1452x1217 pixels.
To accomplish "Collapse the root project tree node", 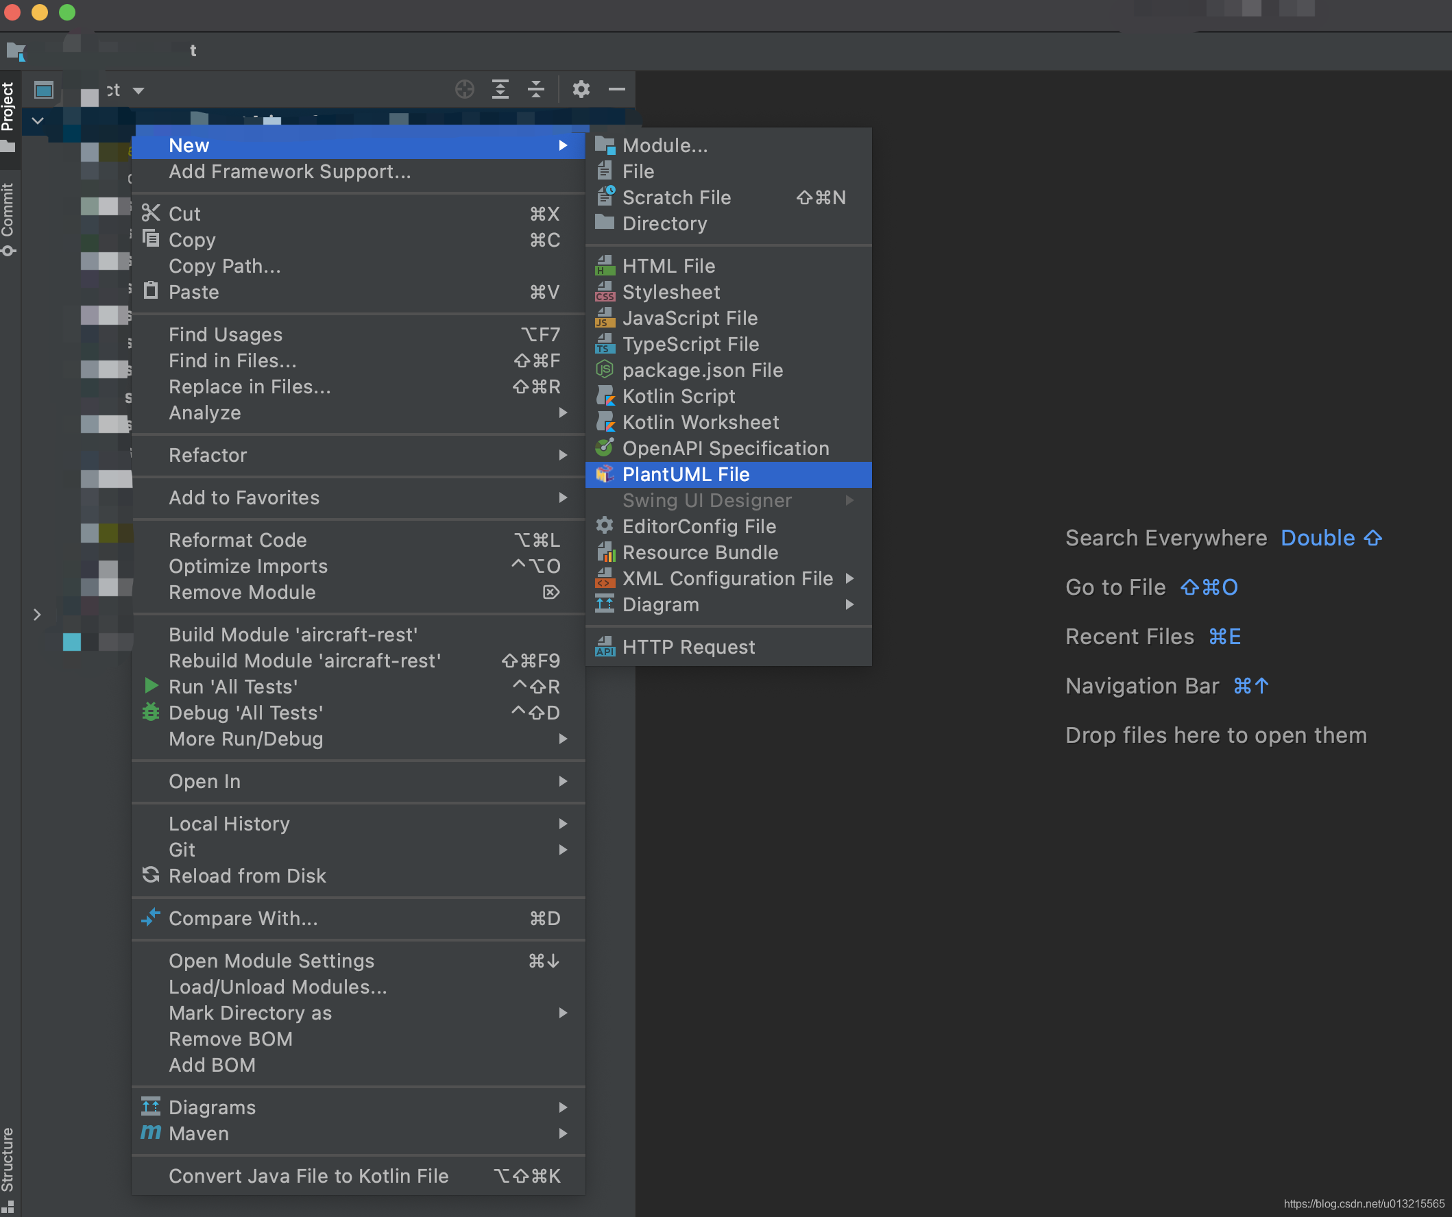I will 38,121.
